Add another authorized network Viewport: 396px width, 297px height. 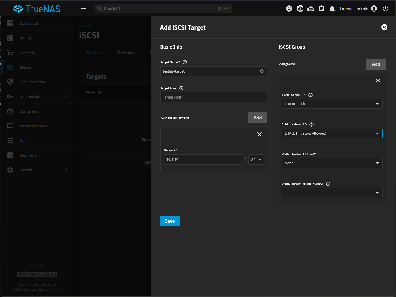tap(258, 118)
